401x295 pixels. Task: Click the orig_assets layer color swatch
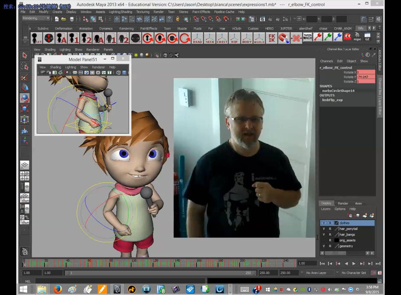click(x=336, y=240)
